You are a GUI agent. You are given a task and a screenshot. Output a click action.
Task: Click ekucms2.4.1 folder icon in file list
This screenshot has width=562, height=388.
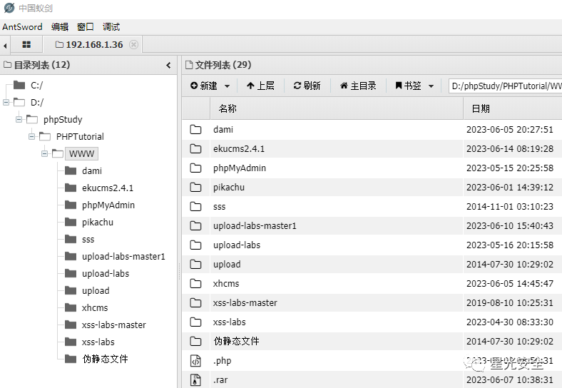pyautogui.click(x=195, y=148)
